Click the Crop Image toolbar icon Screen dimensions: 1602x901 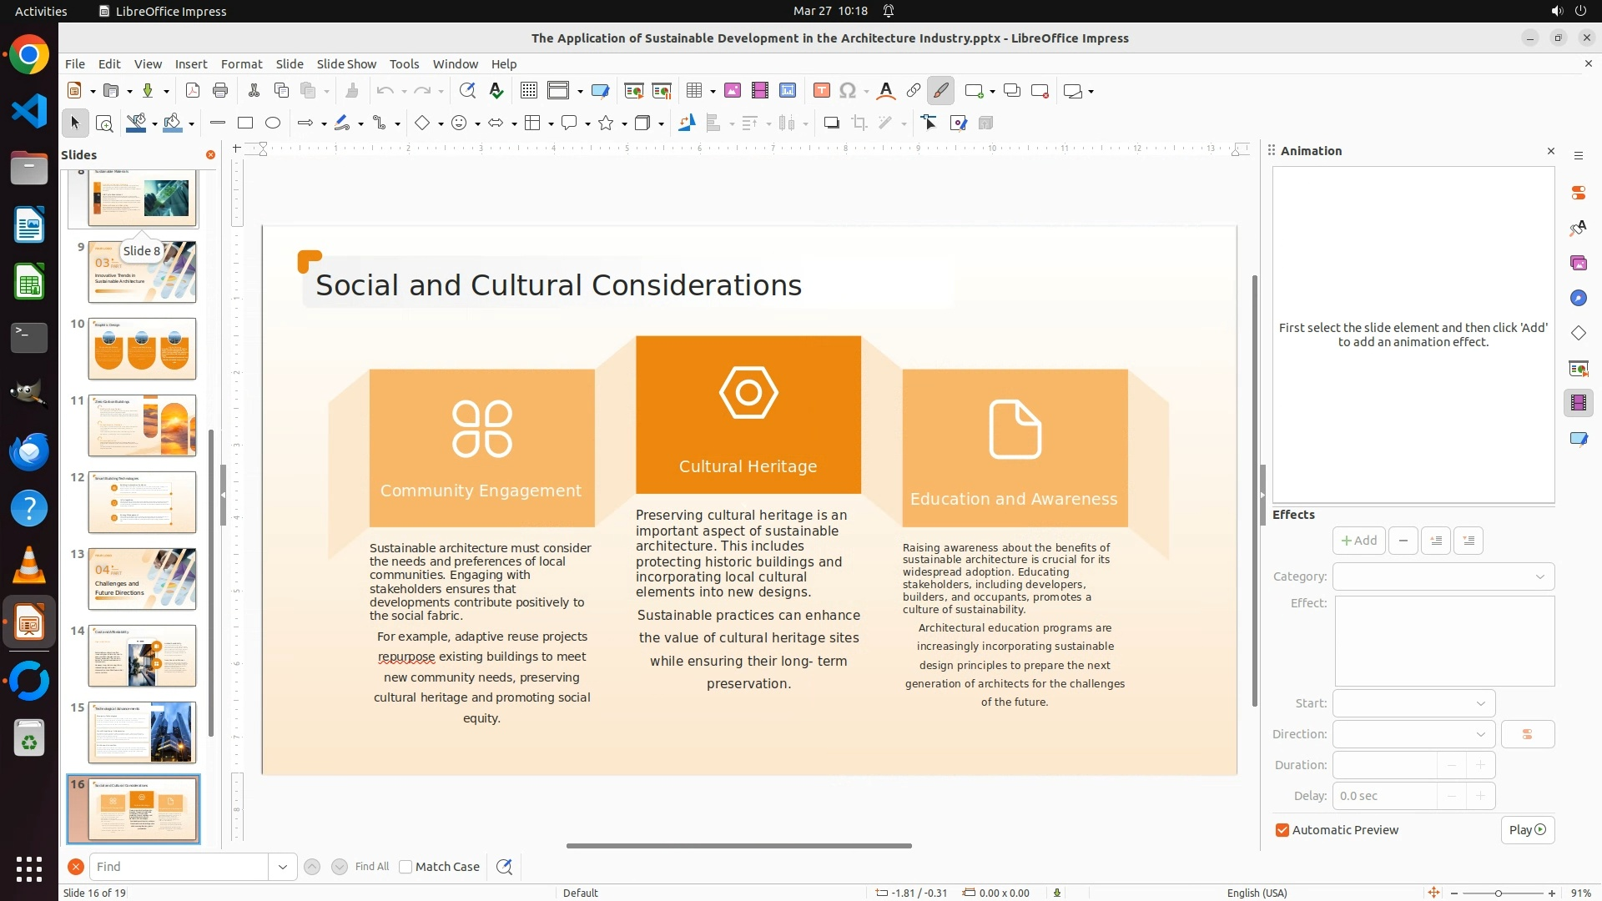click(x=859, y=123)
